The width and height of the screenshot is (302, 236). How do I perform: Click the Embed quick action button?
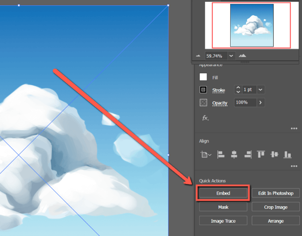[x=223, y=193]
